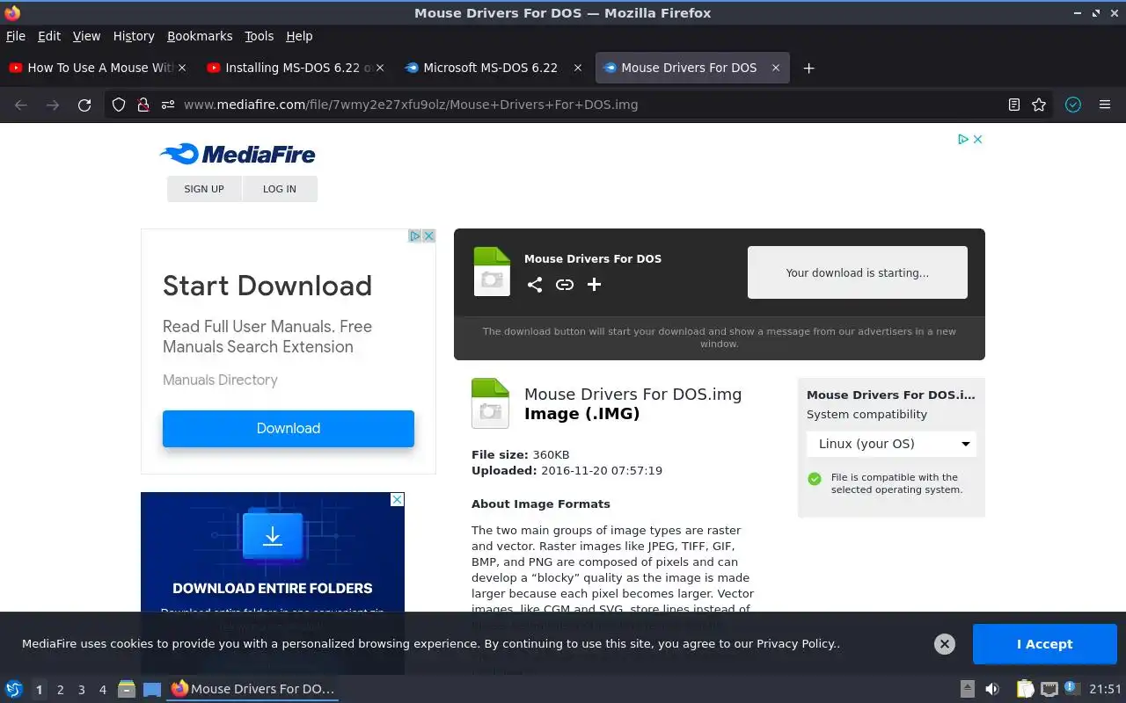Click the network tray icon
The image size is (1126, 703).
point(1049,689)
